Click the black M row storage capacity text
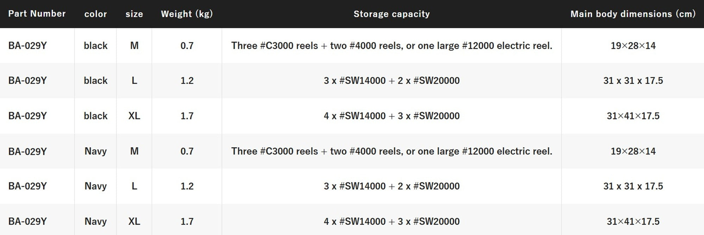The width and height of the screenshot is (704, 235). (x=391, y=46)
